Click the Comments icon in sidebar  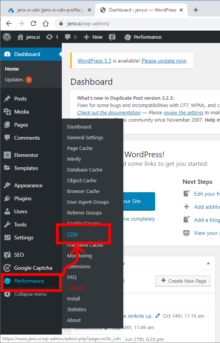[7, 138]
